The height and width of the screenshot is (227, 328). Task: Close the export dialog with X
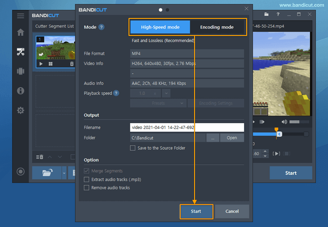(x=246, y=9)
